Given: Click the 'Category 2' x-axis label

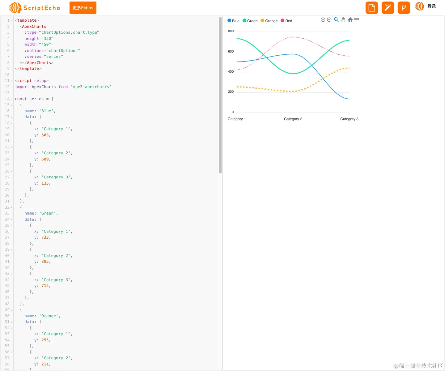Looking at the screenshot, I should 293,119.
